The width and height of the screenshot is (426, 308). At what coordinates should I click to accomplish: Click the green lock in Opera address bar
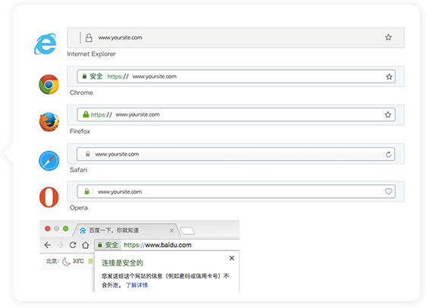(x=86, y=191)
